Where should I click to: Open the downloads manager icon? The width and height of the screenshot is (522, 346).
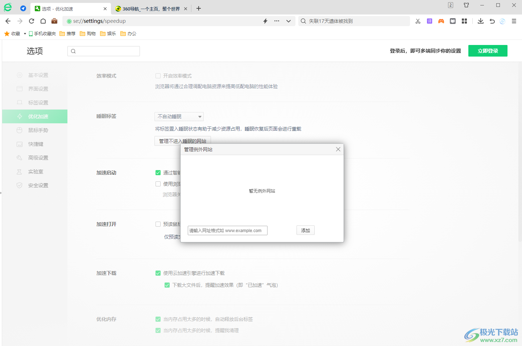click(x=481, y=21)
